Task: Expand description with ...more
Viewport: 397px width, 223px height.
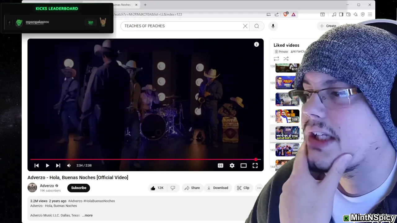Action: pos(87,215)
